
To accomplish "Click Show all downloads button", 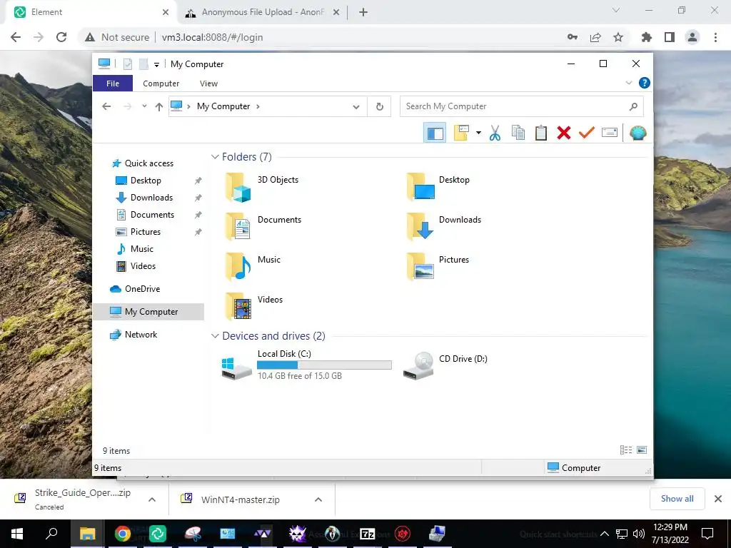I will (677, 499).
